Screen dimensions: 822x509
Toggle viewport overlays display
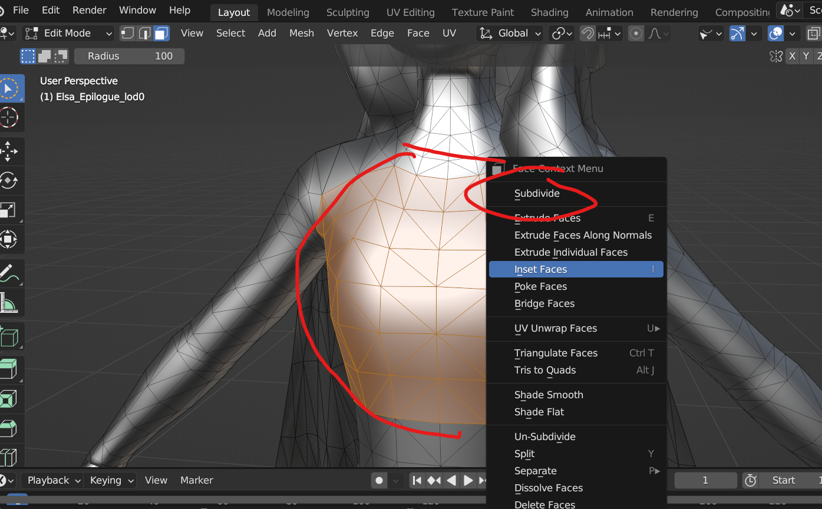point(777,33)
